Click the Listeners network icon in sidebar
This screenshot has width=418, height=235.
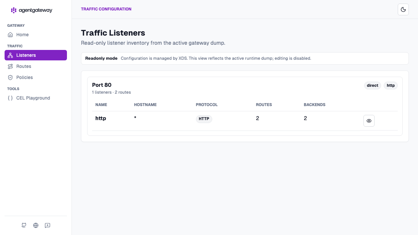pyautogui.click(x=10, y=55)
